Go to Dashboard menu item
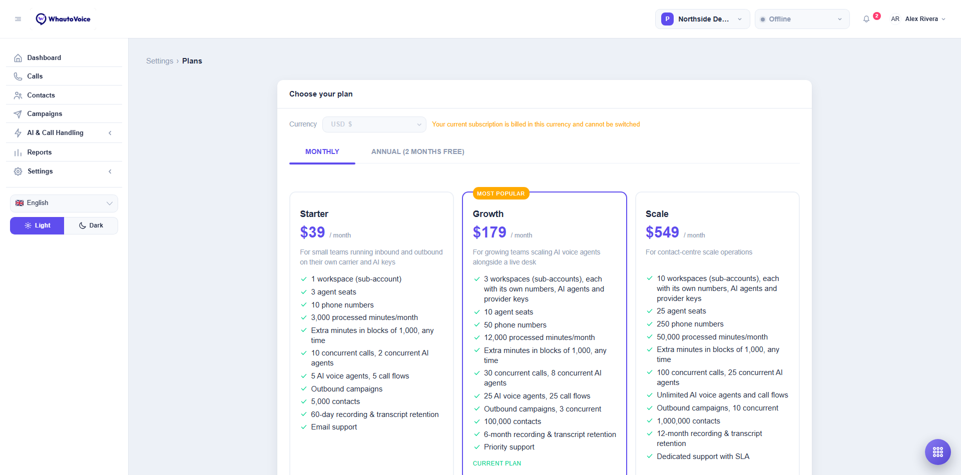 pos(64,58)
